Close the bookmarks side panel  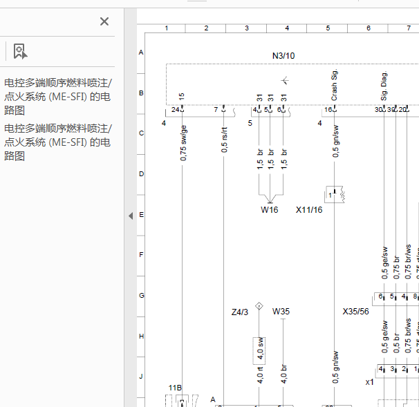tap(104, 21)
